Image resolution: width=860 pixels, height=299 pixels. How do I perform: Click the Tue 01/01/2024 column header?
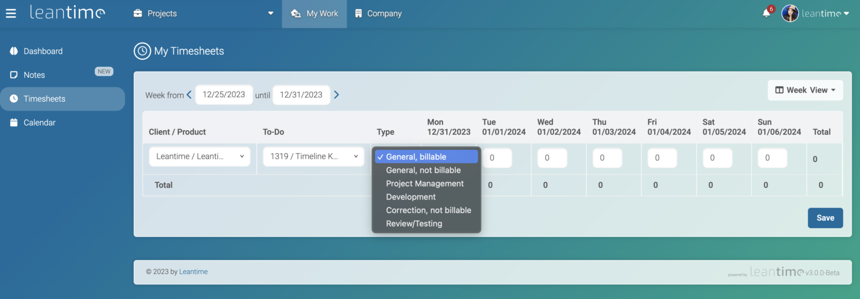click(504, 127)
